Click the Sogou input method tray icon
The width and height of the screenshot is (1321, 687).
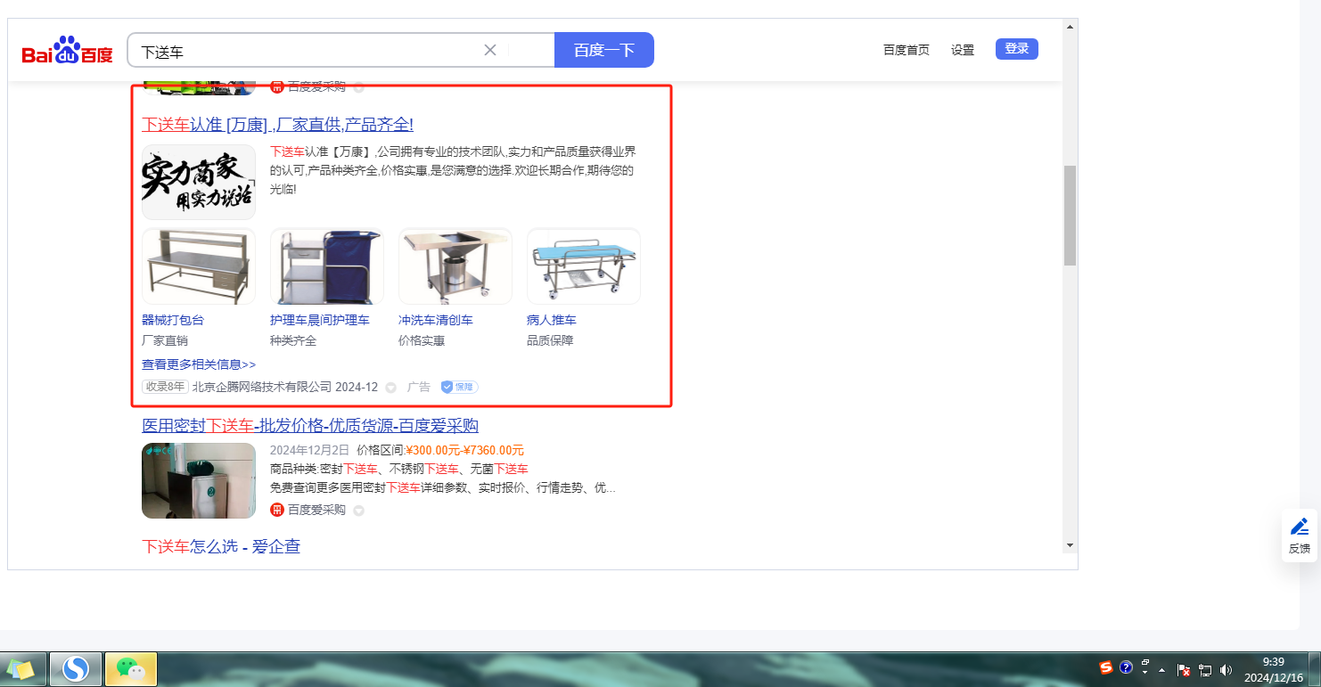[x=1106, y=668]
